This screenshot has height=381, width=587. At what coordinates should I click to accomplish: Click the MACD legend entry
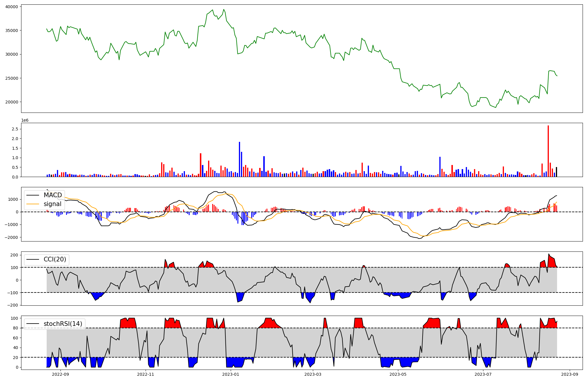coord(53,195)
